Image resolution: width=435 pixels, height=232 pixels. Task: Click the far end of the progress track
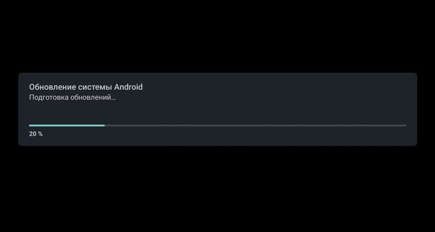[405, 125]
